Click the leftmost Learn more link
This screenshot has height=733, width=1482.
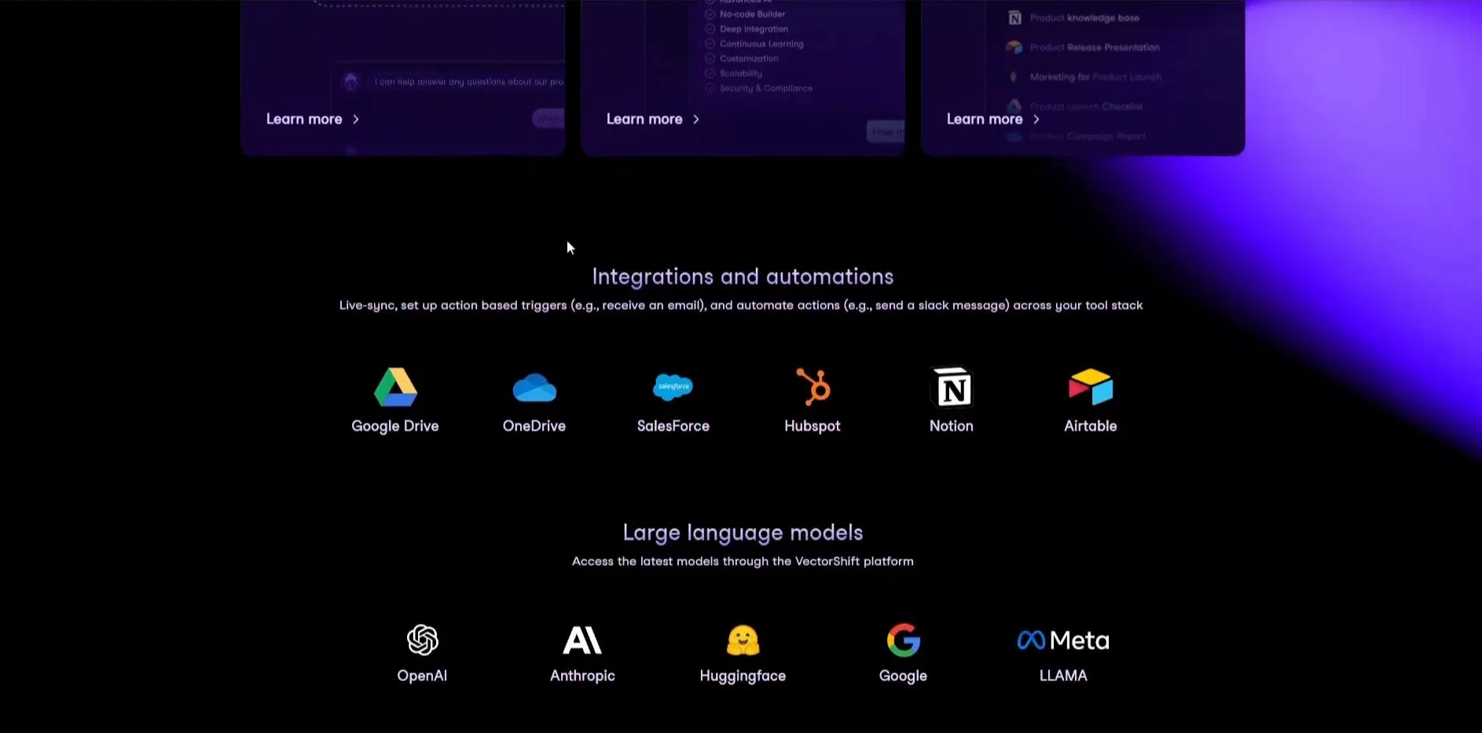(304, 119)
